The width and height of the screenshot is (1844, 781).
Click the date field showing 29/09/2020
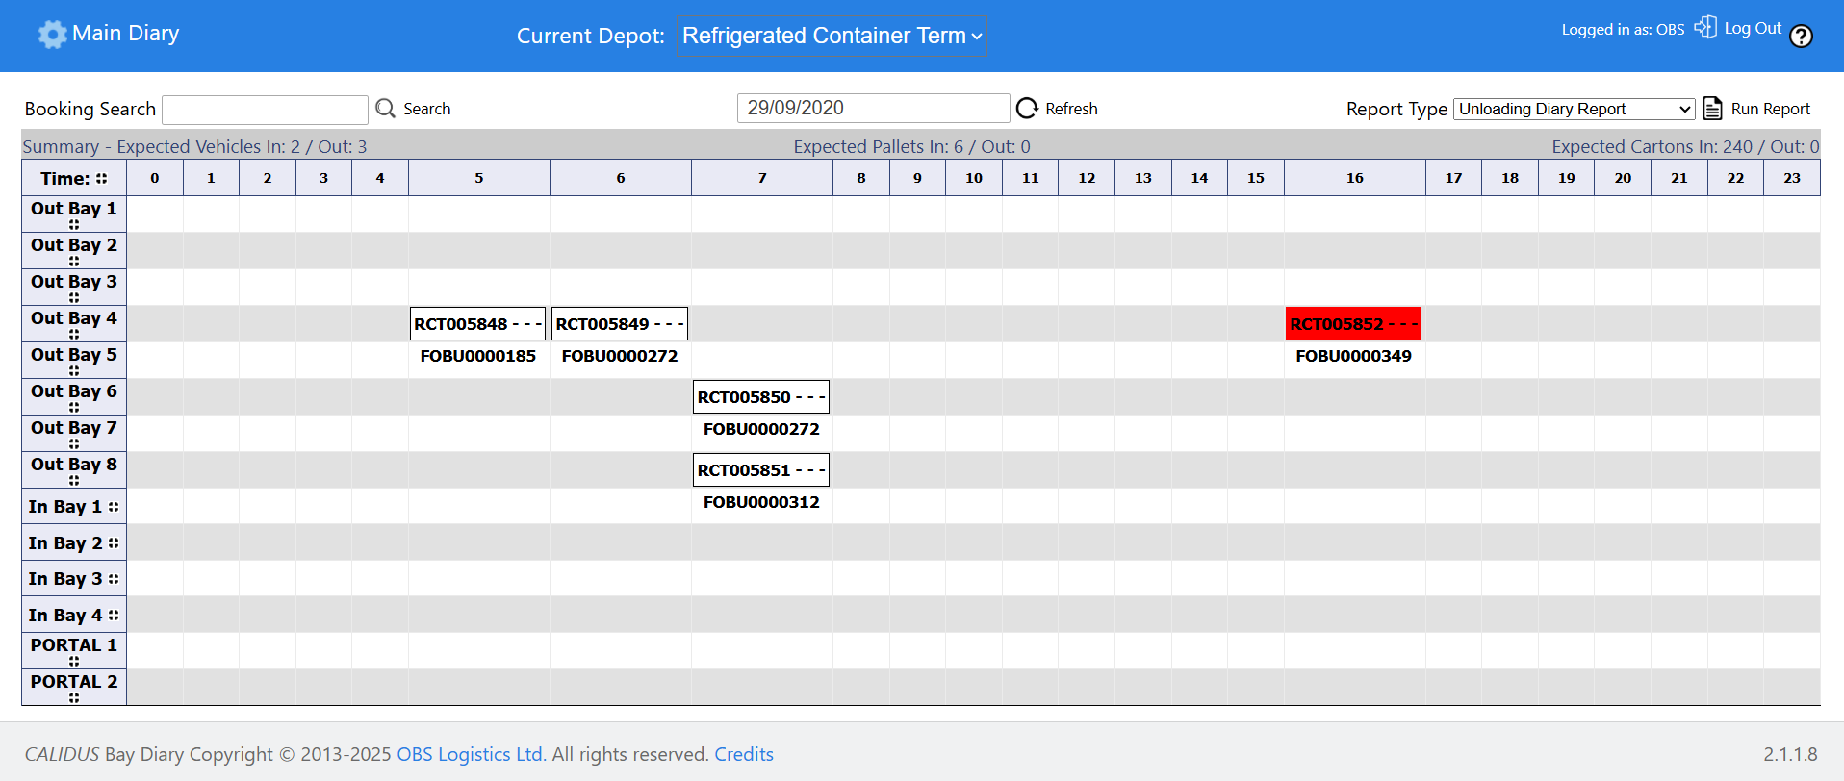point(873,108)
